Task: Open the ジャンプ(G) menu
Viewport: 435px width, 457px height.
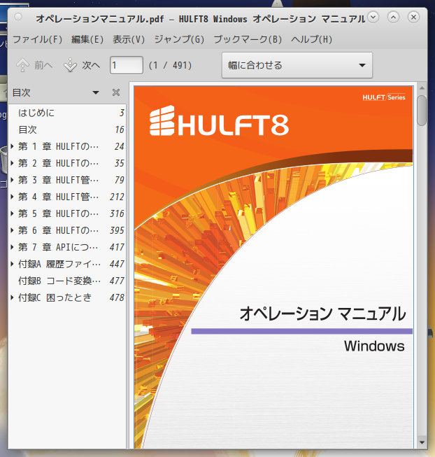Action: pyautogui.click(x=179, y=39)
